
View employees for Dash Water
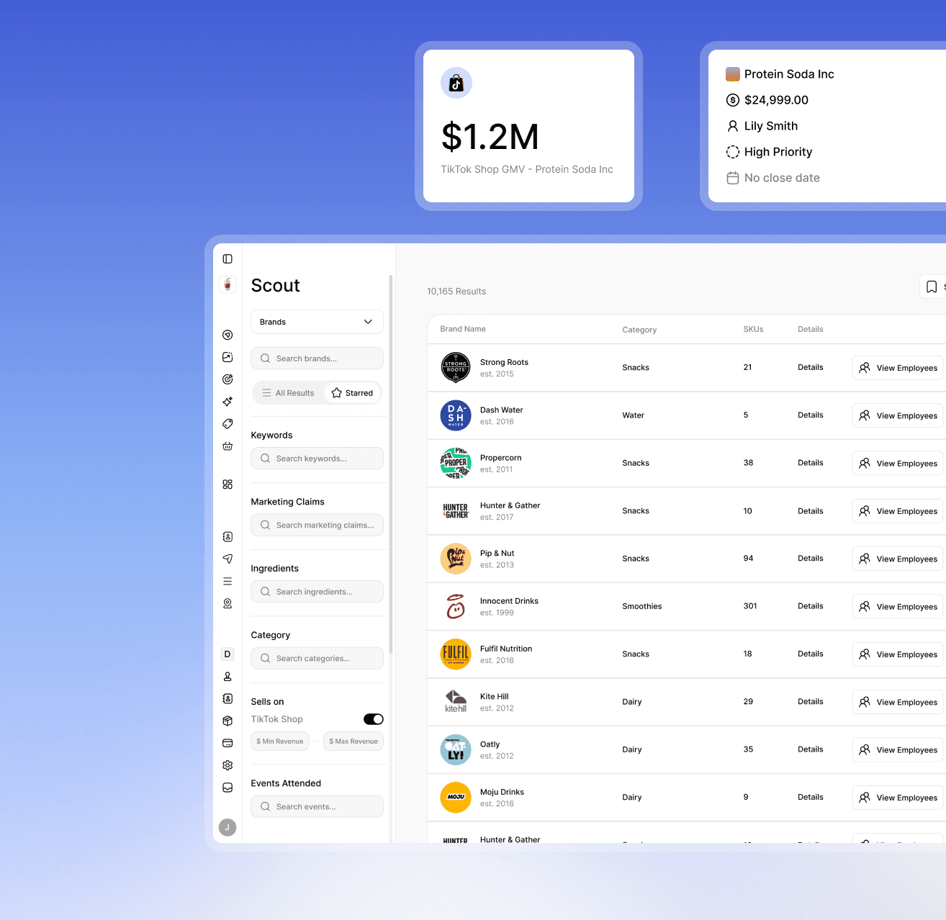[898, 415]
